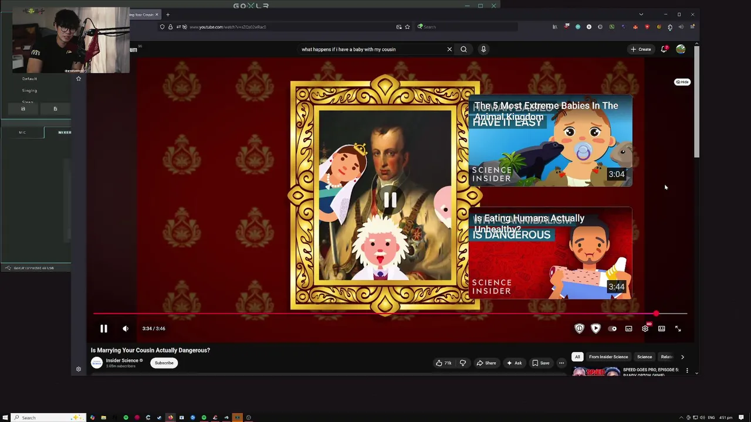Select the 'Science' filter chip
Viewport: 751px width, 422px height.
coord(644,357)
